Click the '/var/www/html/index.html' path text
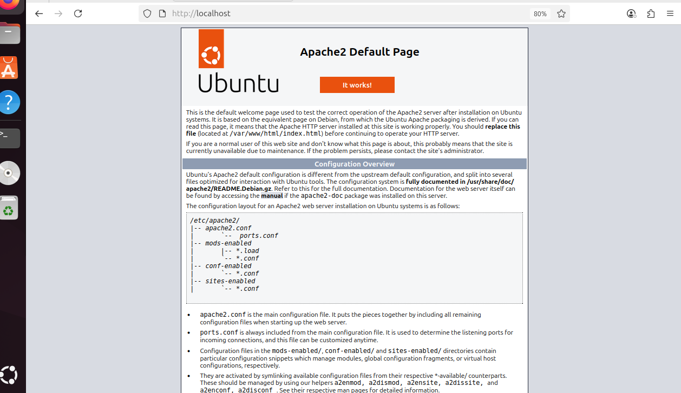Viewport: 681px width, 393px height. [x=276, y=134]
